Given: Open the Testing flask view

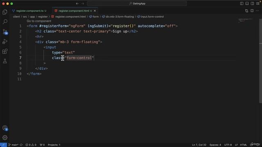Looking at the screenshot, I should [5, 61].
